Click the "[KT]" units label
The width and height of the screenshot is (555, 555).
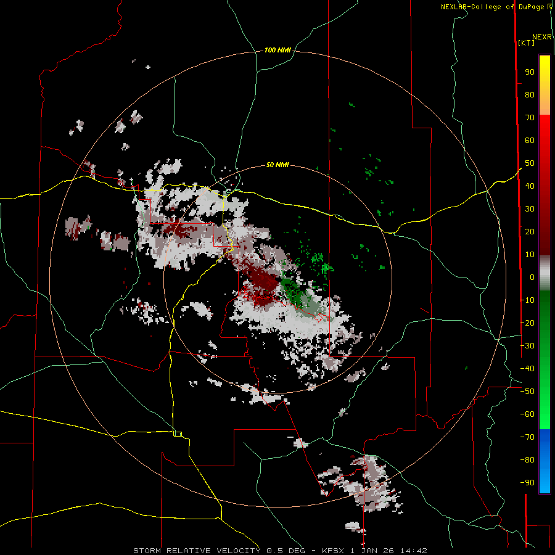526,43
